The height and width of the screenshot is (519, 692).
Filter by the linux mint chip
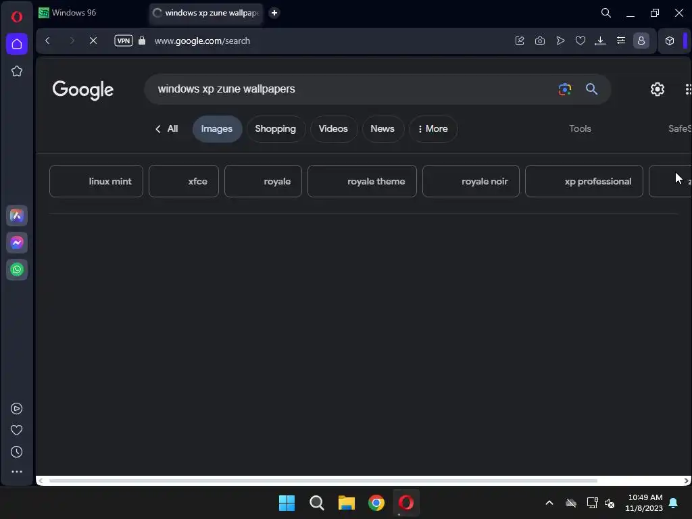point(96,181)
